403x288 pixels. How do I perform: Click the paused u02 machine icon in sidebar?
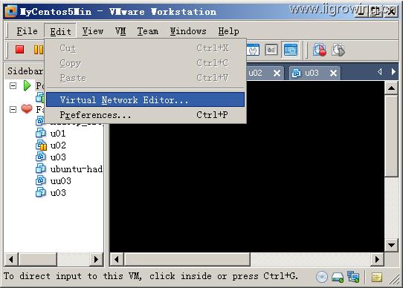(x=41, y=145)
